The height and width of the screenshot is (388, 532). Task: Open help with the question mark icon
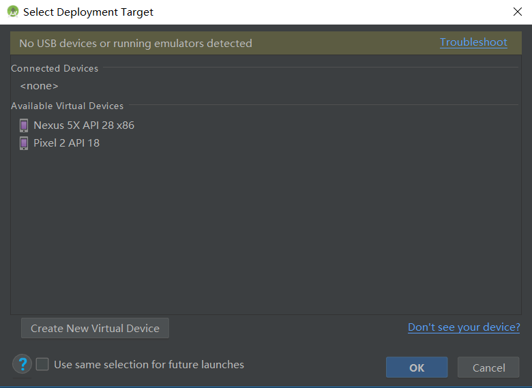tap(23, 364)
